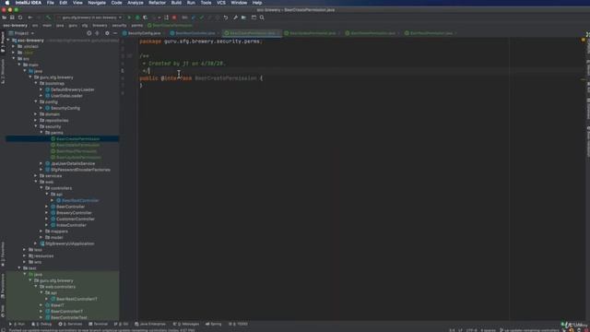Expand the domain package node
The image size is (590, 332).
click(x=36, y=114)
